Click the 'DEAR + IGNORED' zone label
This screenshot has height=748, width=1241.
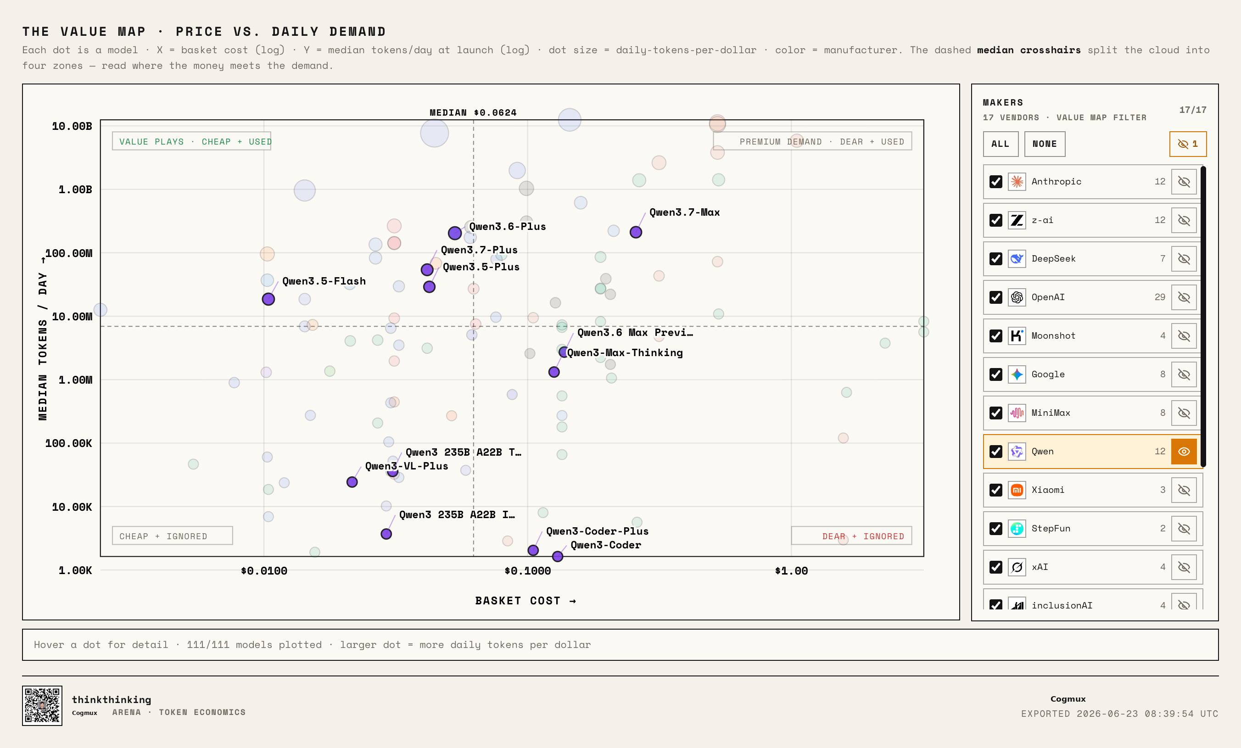click(x=863, y=536)
